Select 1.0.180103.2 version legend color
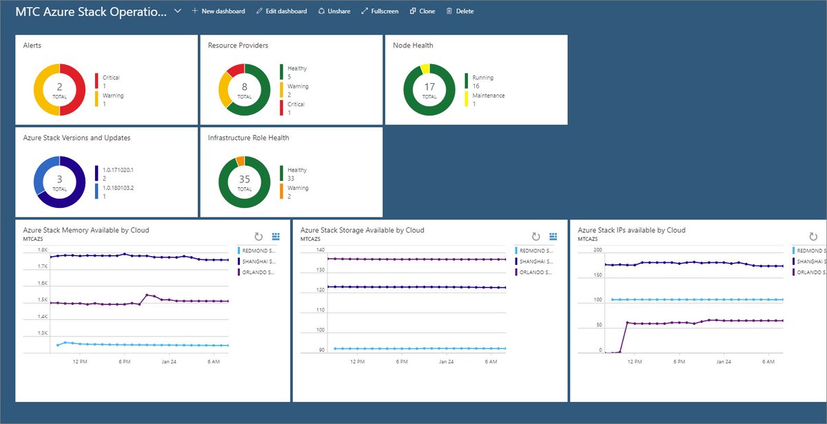 96,191
